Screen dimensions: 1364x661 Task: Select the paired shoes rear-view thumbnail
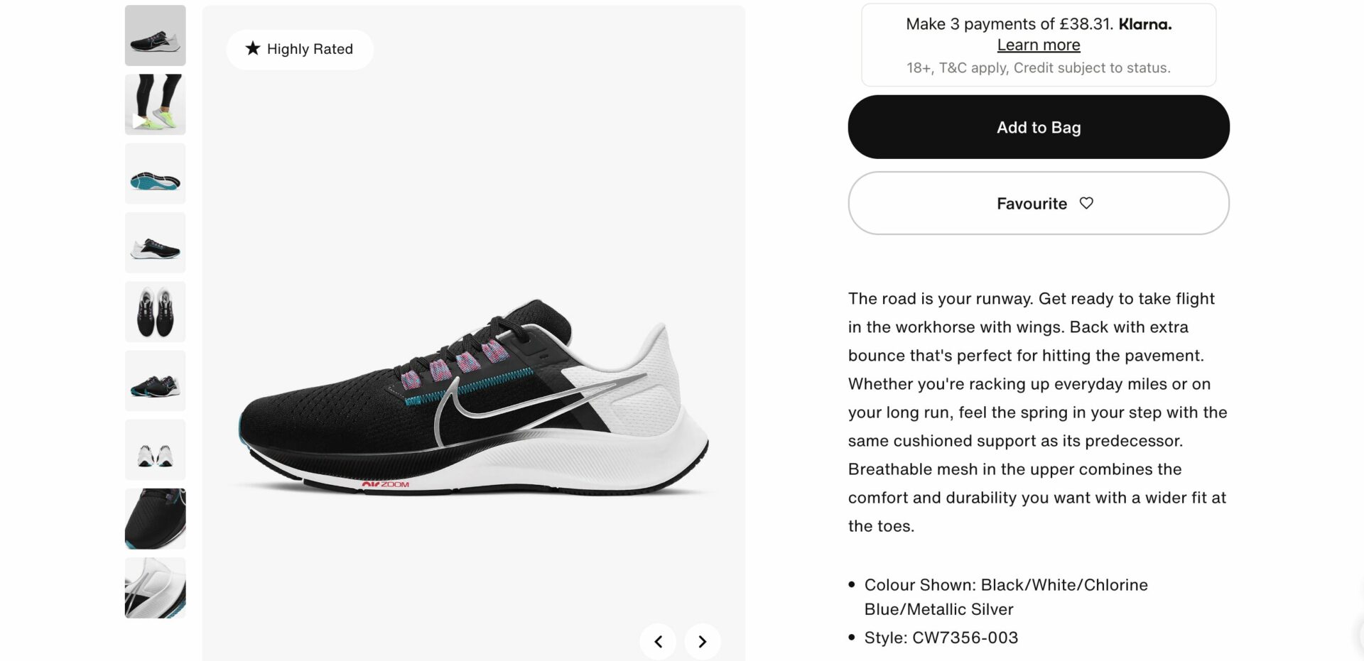click(155, 449)
